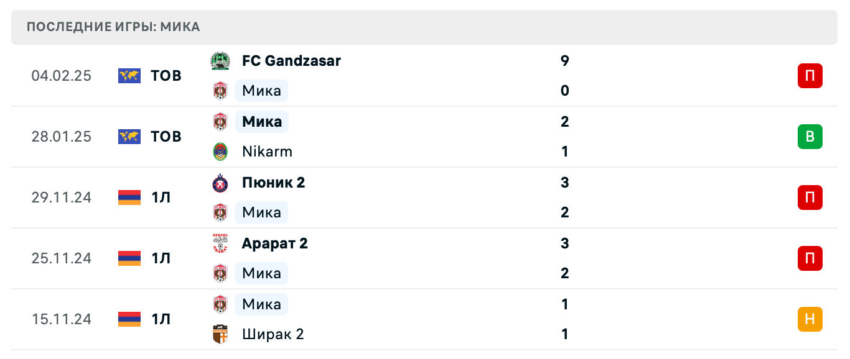Open the Ширак 2 team page

click(273, 334)
